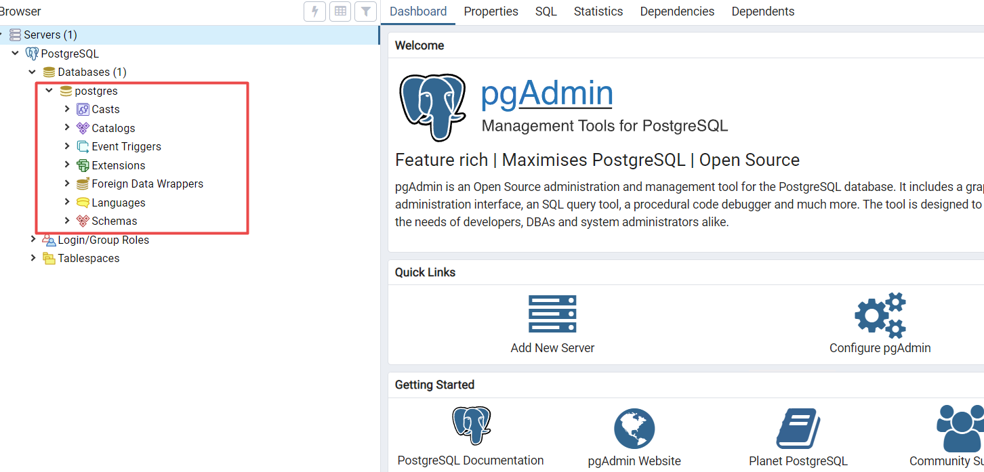Click the Foreign Data Wrappers icon

click(x=83, y=184)
